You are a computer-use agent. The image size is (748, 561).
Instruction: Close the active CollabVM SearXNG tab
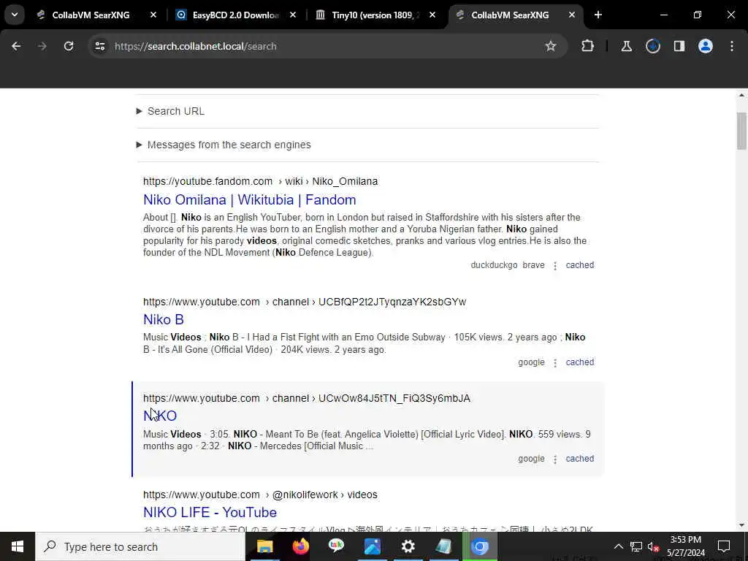click(x=572, y=15)
